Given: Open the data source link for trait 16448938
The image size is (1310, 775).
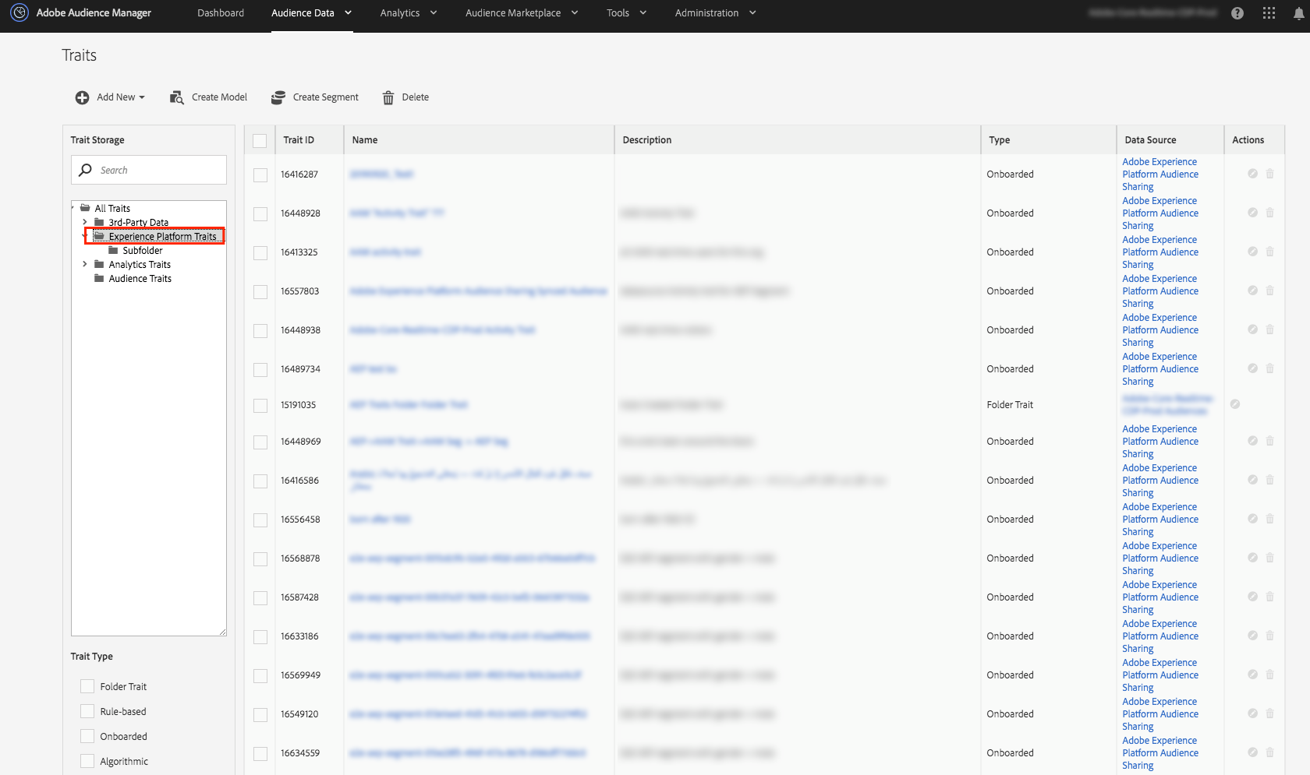Looking at the screenshot, I should (x=1160, y=330).
